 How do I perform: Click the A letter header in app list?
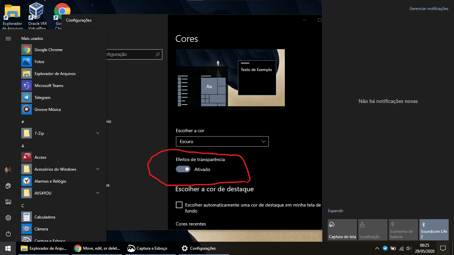(x=23, y=146)
